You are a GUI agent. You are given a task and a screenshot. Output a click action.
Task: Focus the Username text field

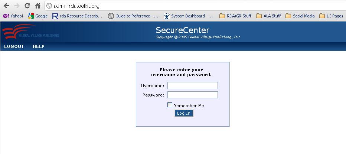[193, 85]
